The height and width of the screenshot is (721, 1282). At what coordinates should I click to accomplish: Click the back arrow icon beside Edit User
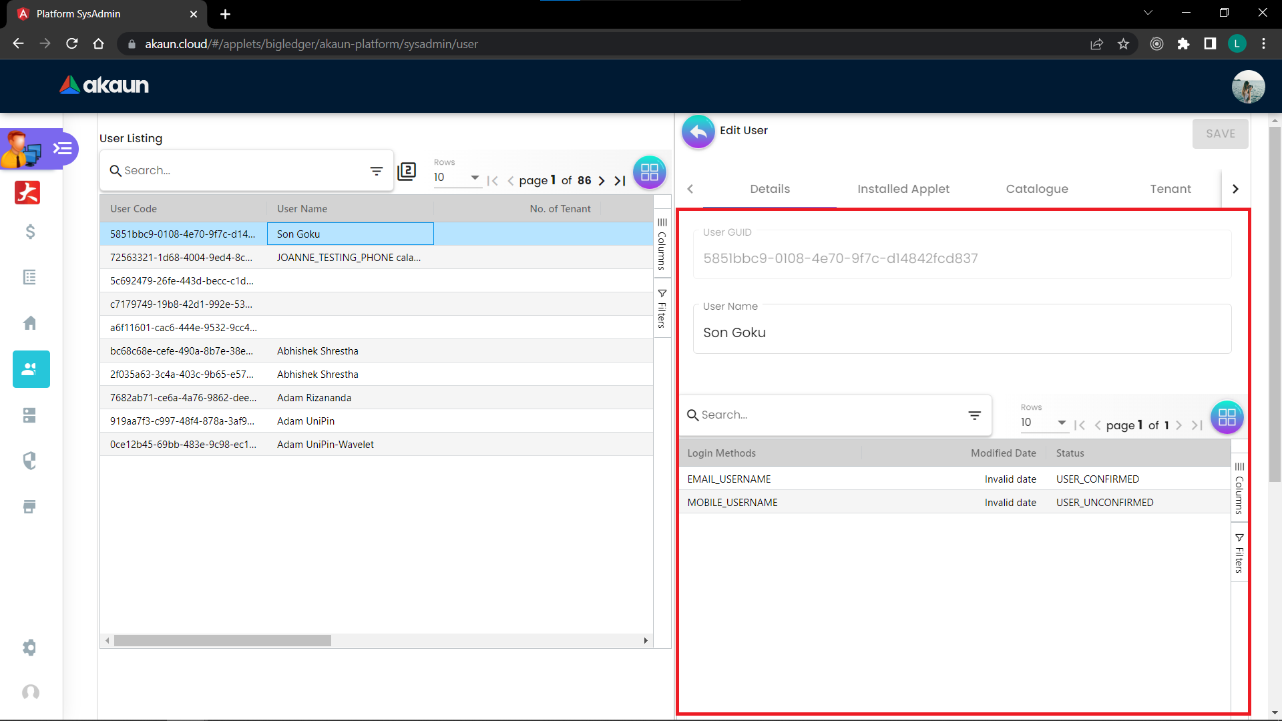(698, 132)
